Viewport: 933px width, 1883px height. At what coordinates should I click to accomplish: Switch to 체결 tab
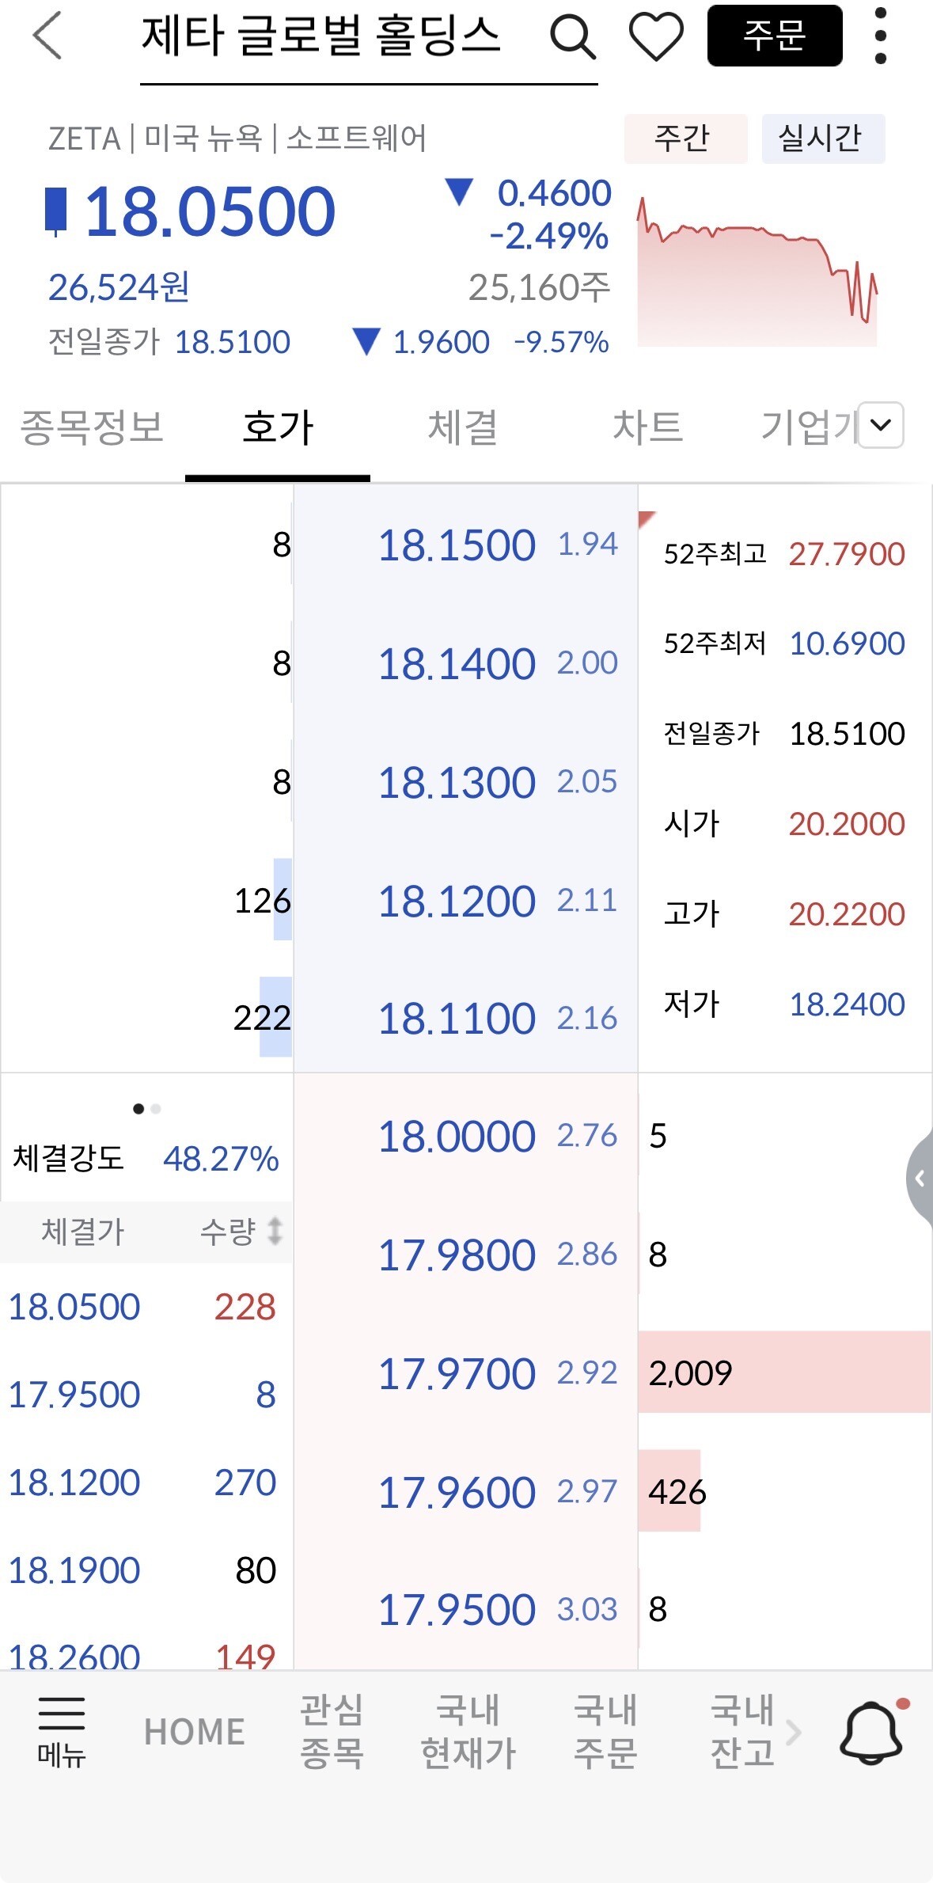coord(463,427)
